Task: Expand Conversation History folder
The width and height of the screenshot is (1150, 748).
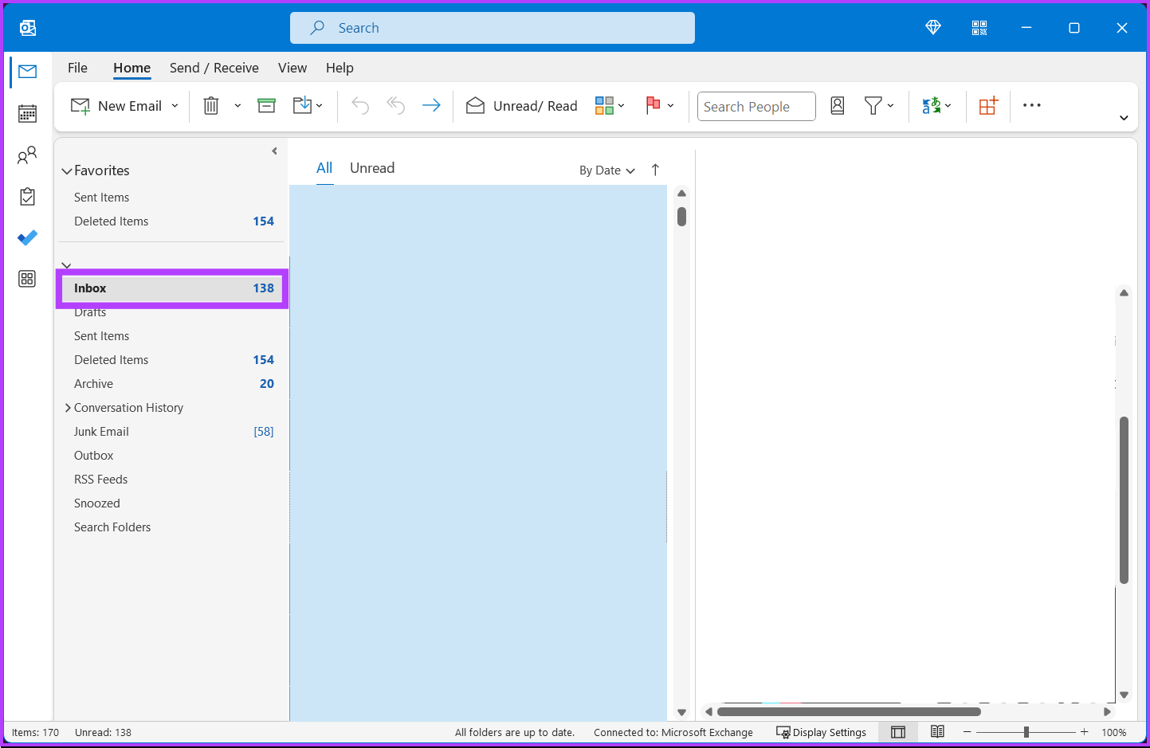Action: click(68, 407)
